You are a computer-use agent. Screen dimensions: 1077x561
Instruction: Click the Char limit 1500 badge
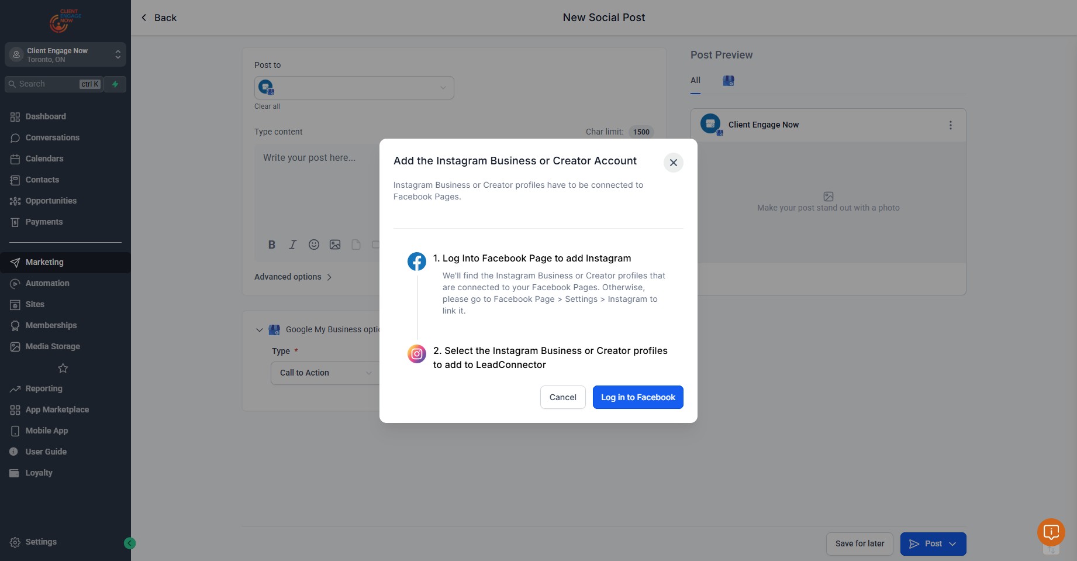pyautogui.click(x=641, y=132)
